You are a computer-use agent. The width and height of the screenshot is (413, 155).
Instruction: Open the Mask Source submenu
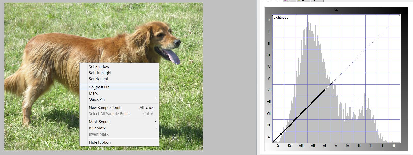click(119, 122)
